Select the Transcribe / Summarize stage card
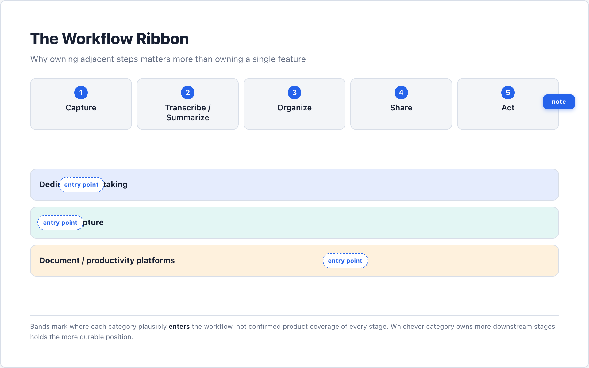The image size is (589, 368). click(x=188, y=104)
